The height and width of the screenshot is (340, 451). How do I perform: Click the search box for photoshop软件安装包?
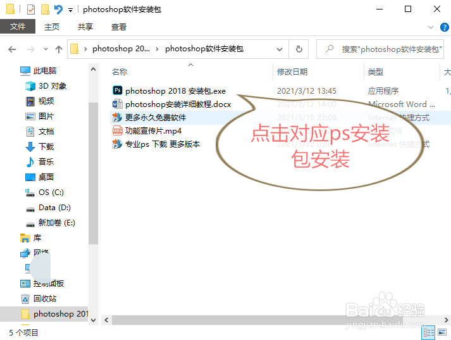380,49
